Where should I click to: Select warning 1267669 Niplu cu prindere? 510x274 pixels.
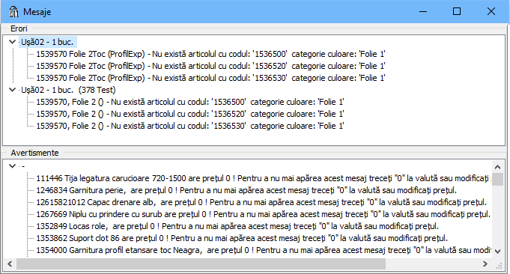(263, 214)
